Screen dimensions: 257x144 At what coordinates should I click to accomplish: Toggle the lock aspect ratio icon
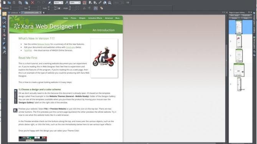point(59,8)
